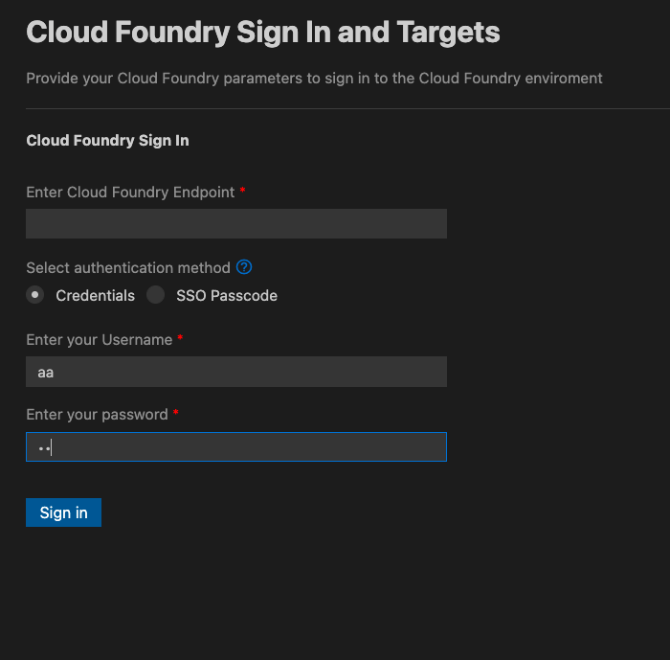This screenshot has width=670, height=660.
Task: Click the 'SSO Passcode' option label text
Action: click(227, 296)
